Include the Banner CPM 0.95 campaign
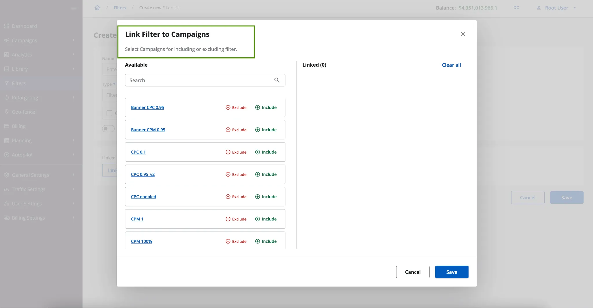 coord(266,130)
